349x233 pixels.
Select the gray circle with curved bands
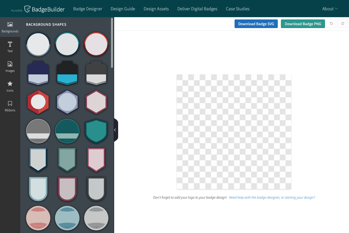coord(96,218)
